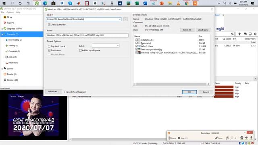Open the uTorrent Options menu

[x=10, y=12]
